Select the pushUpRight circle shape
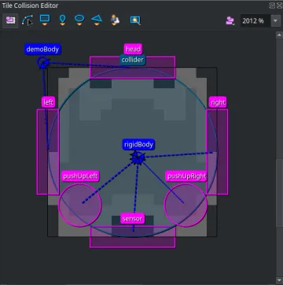This screenshot has width=283, height=285. (x=186, y=205)
